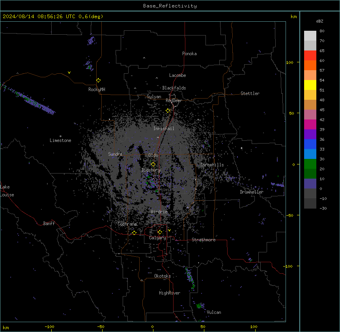Select the Innisfail map label
Viewport: 340px width, 332px height.
point(164,129)
